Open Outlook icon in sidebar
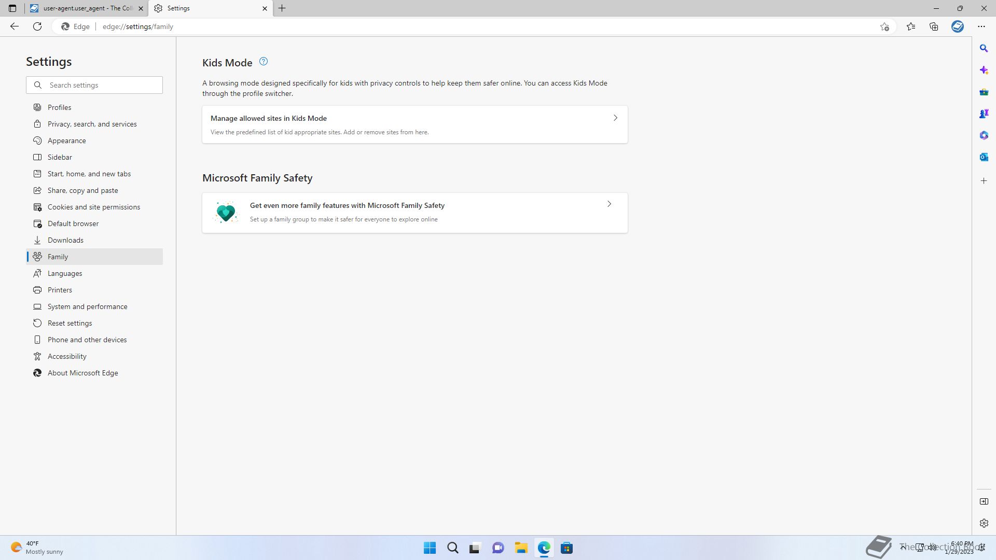 coord(984,157)
